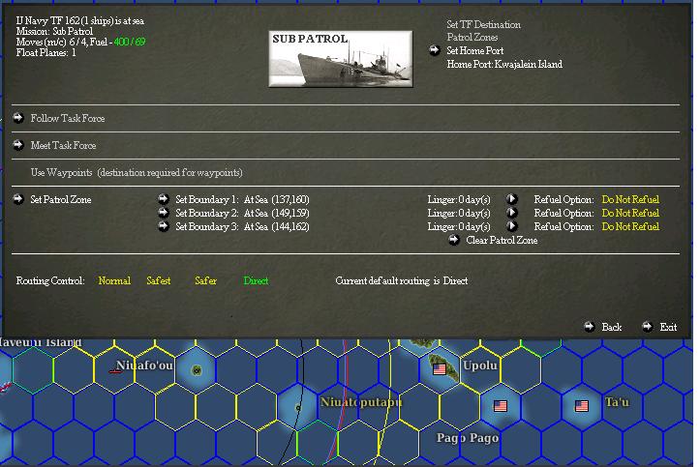The image size is (700, 467).
Task: Open Patrol Zones option
Action: 472,38
